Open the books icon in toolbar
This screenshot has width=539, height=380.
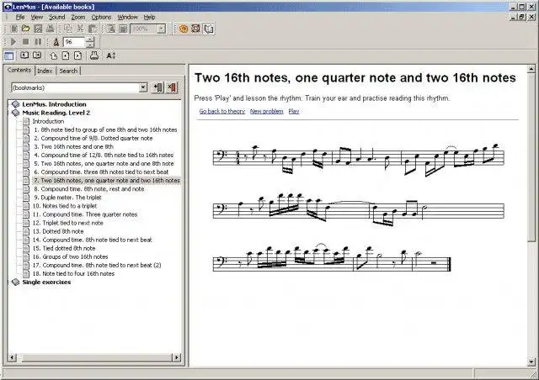point(208,29)
